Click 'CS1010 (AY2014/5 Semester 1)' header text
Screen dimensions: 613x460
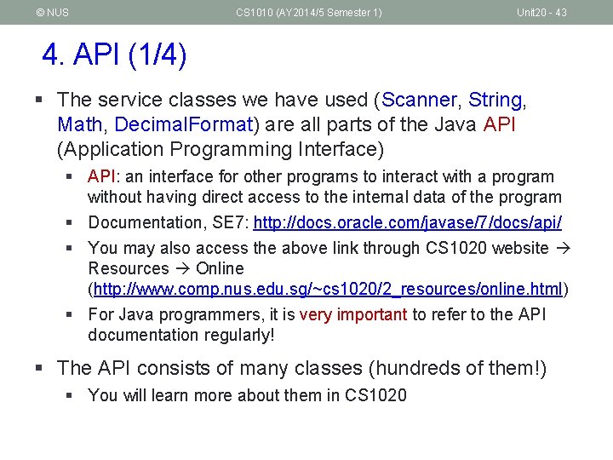[x=309, y=13]
